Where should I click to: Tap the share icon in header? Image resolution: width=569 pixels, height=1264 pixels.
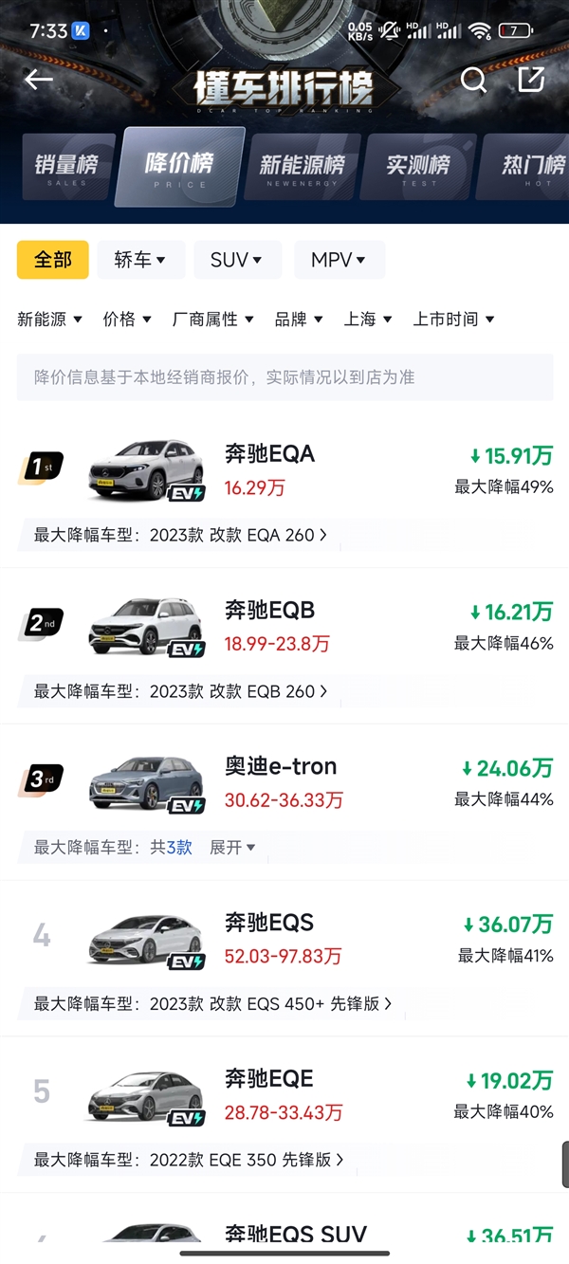(531, 80)
